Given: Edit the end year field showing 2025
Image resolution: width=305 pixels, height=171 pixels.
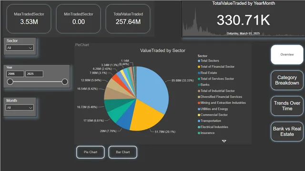Looking at the screenshot, I should click(34, 74).
